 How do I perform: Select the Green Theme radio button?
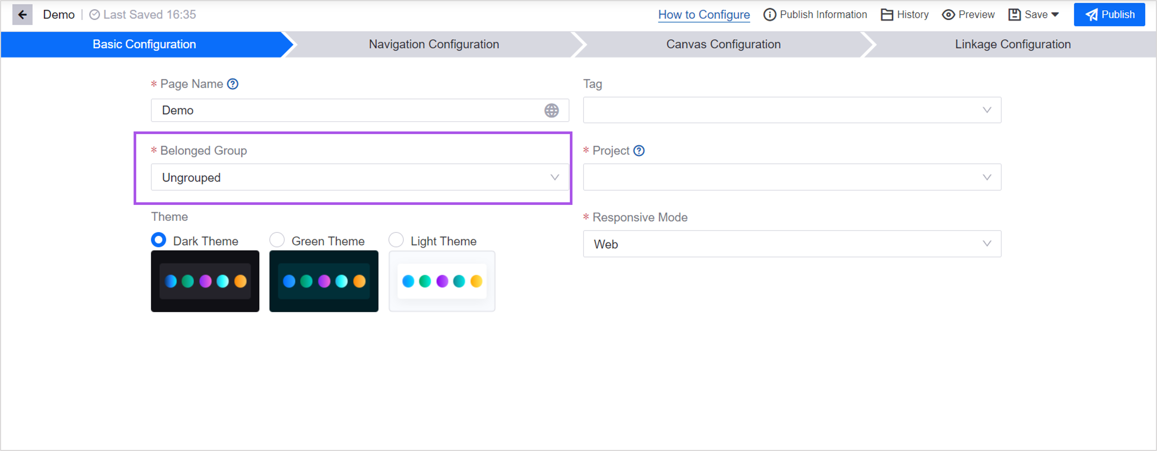pos(277,240)
